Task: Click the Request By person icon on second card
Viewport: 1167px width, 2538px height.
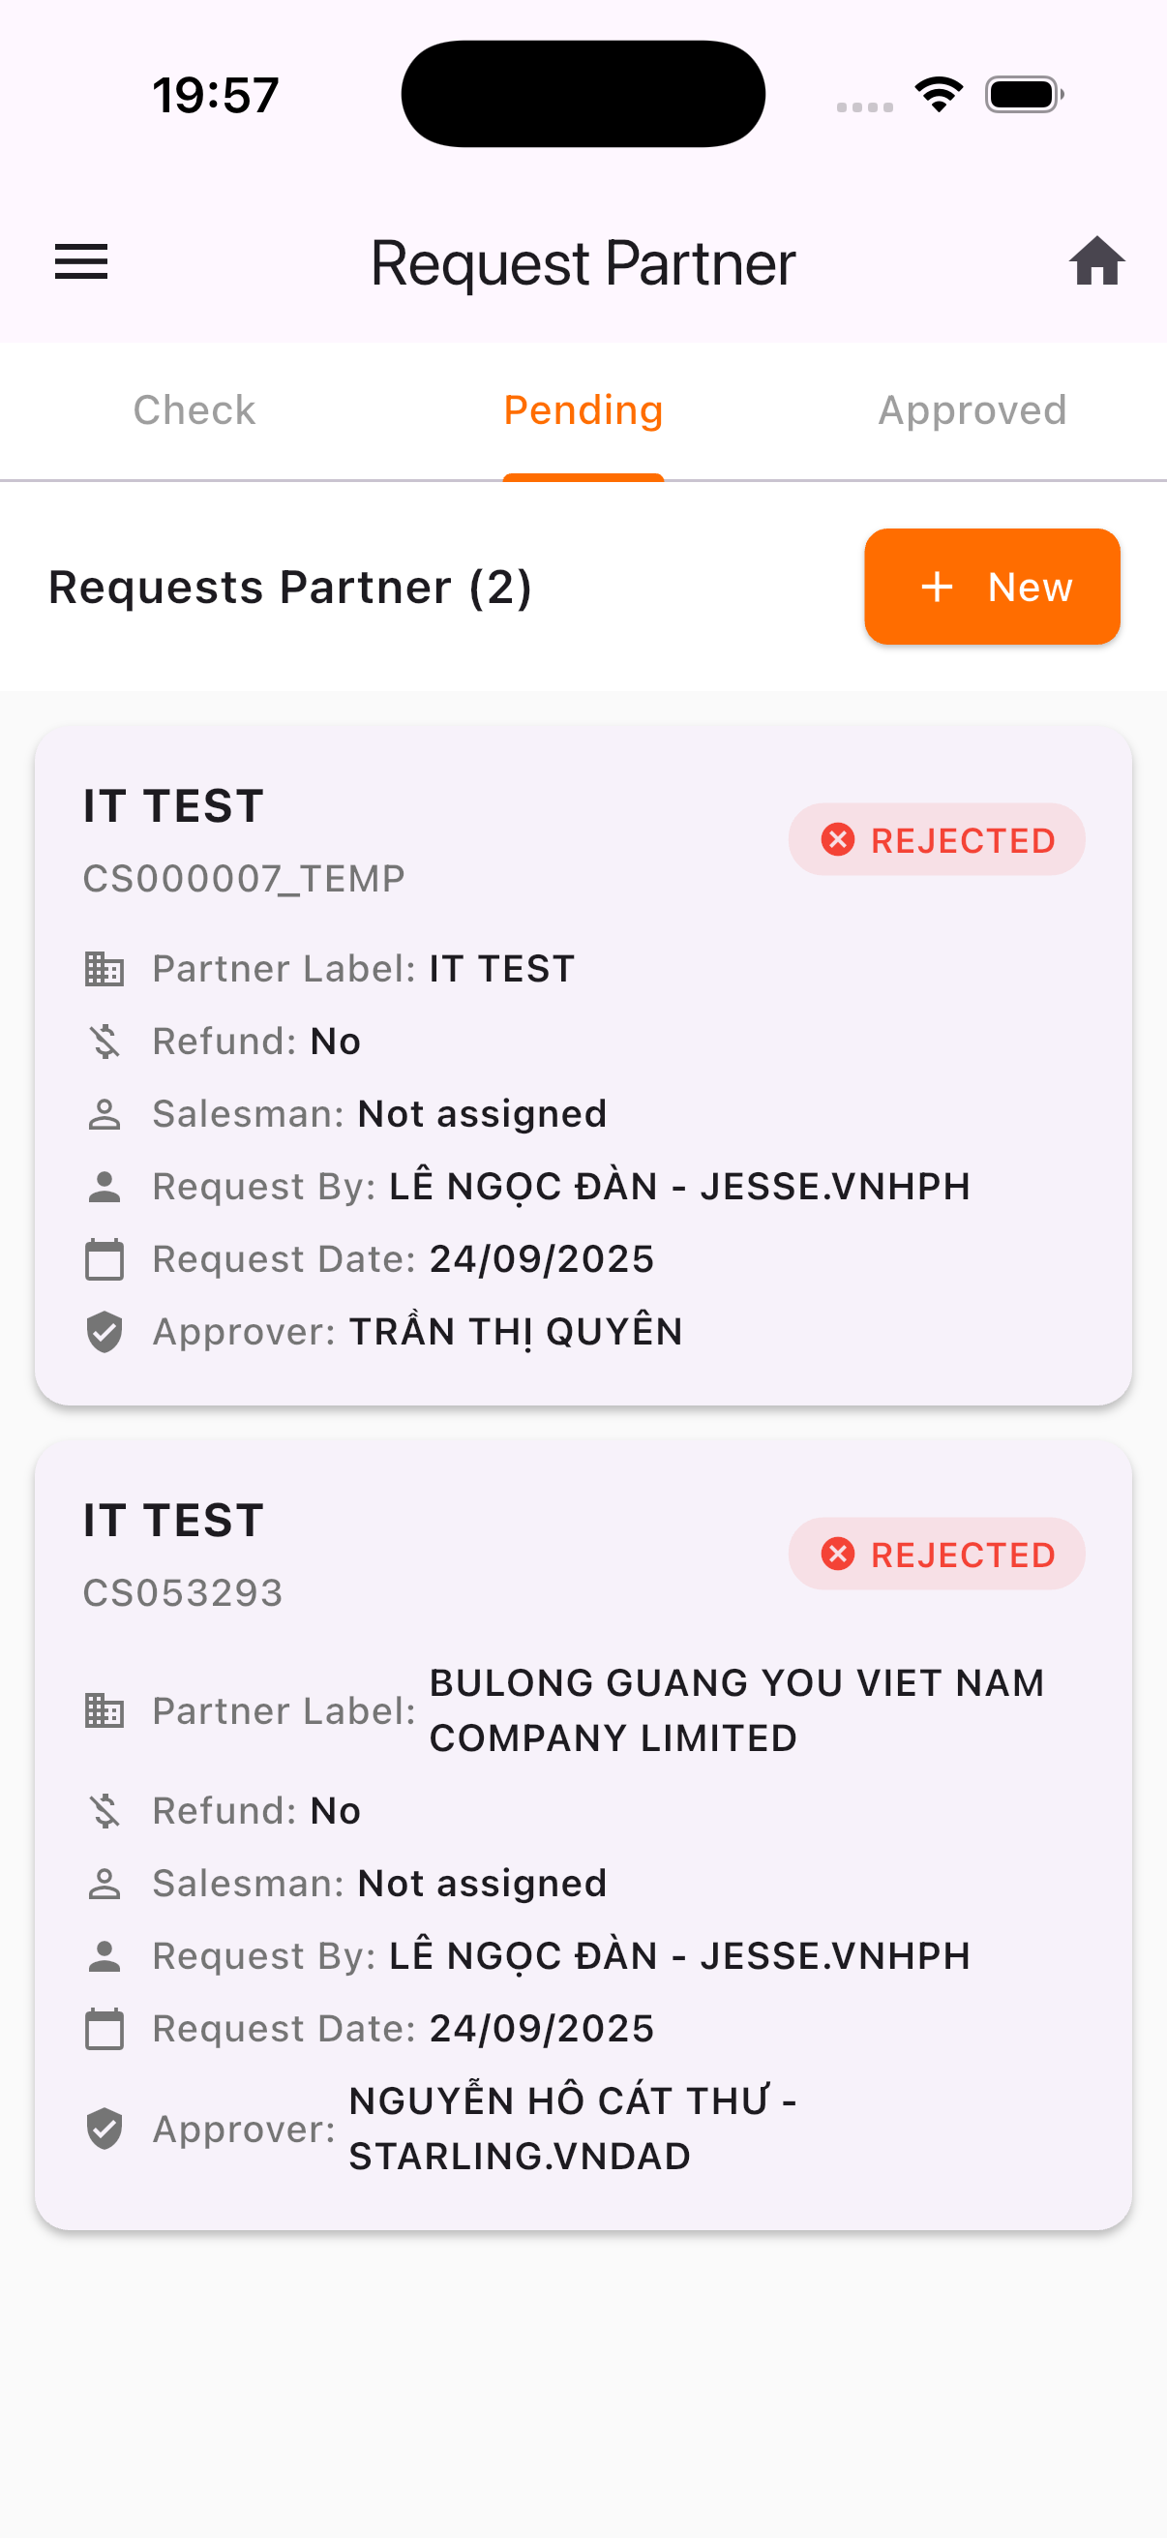Action: (104, 1955)
